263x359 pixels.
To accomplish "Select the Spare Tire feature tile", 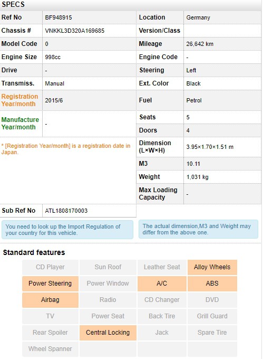I will 212,333.
